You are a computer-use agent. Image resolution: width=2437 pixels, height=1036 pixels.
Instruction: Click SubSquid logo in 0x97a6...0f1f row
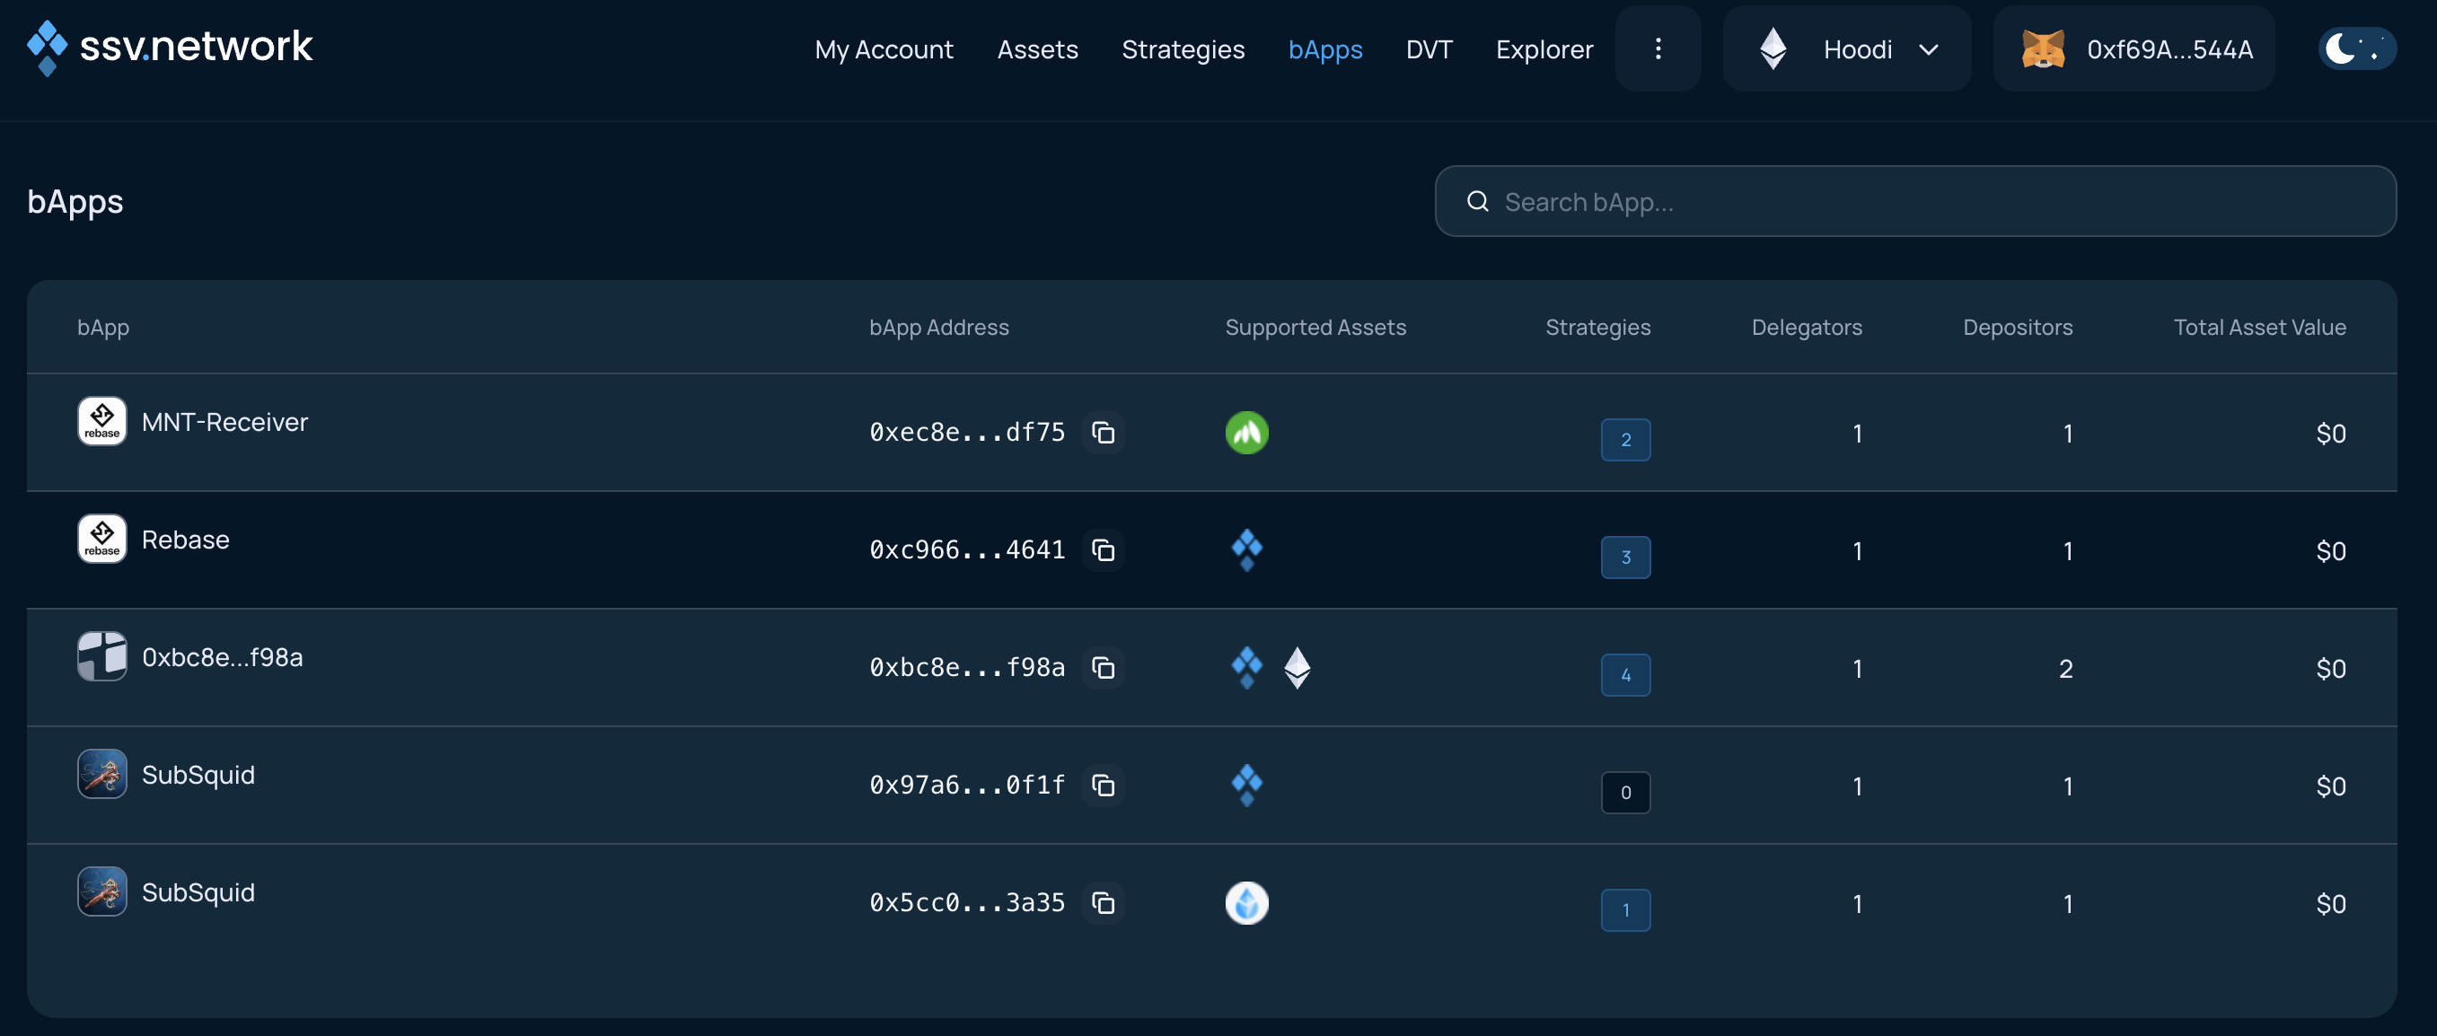click(102, 774)
